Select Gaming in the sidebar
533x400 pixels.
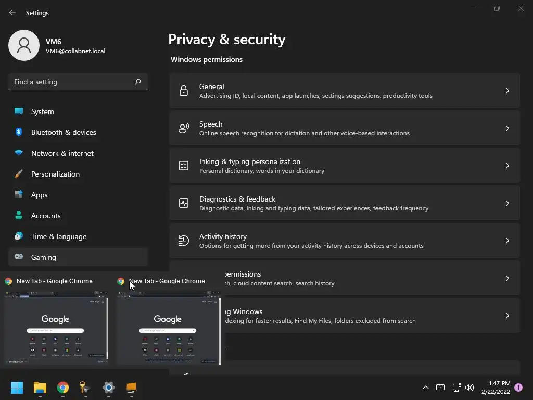click(44, 257)
